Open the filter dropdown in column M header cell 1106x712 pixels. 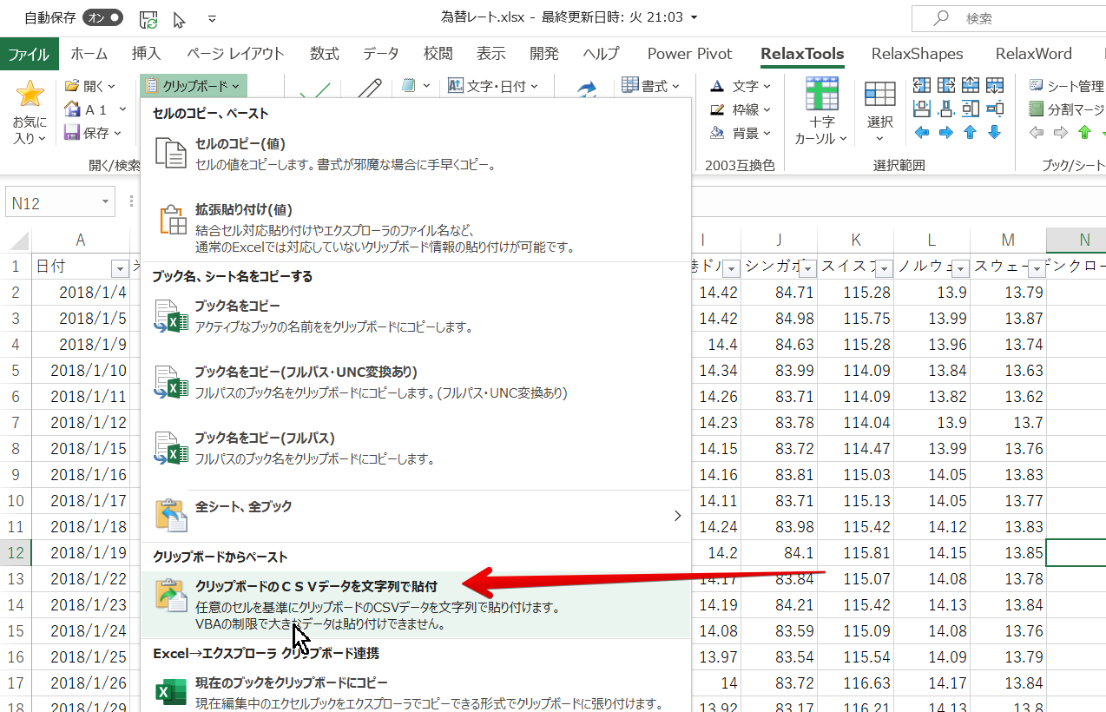1037,267
